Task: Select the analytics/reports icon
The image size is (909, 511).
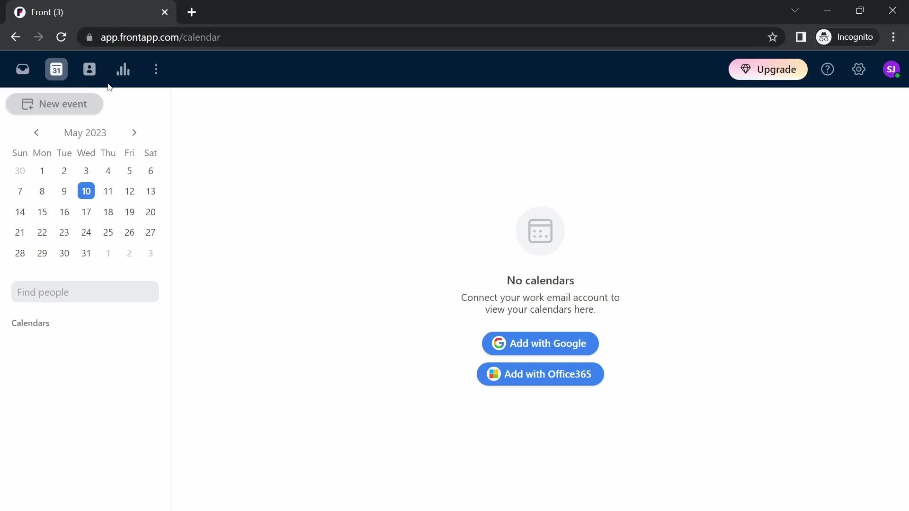Action: (x=123, y=69)
